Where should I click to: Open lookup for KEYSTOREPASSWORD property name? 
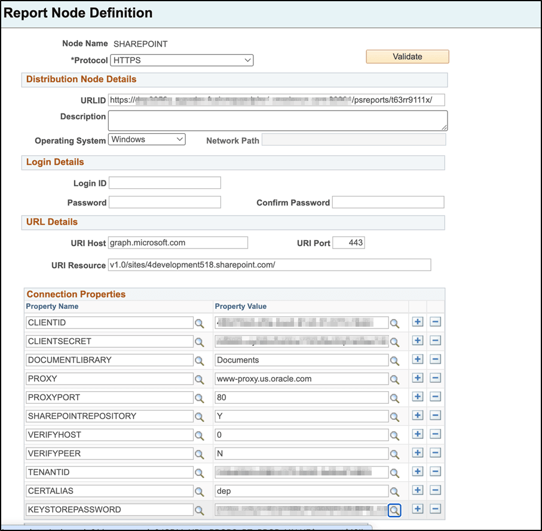pyautogui.click(x=200, y=510)
